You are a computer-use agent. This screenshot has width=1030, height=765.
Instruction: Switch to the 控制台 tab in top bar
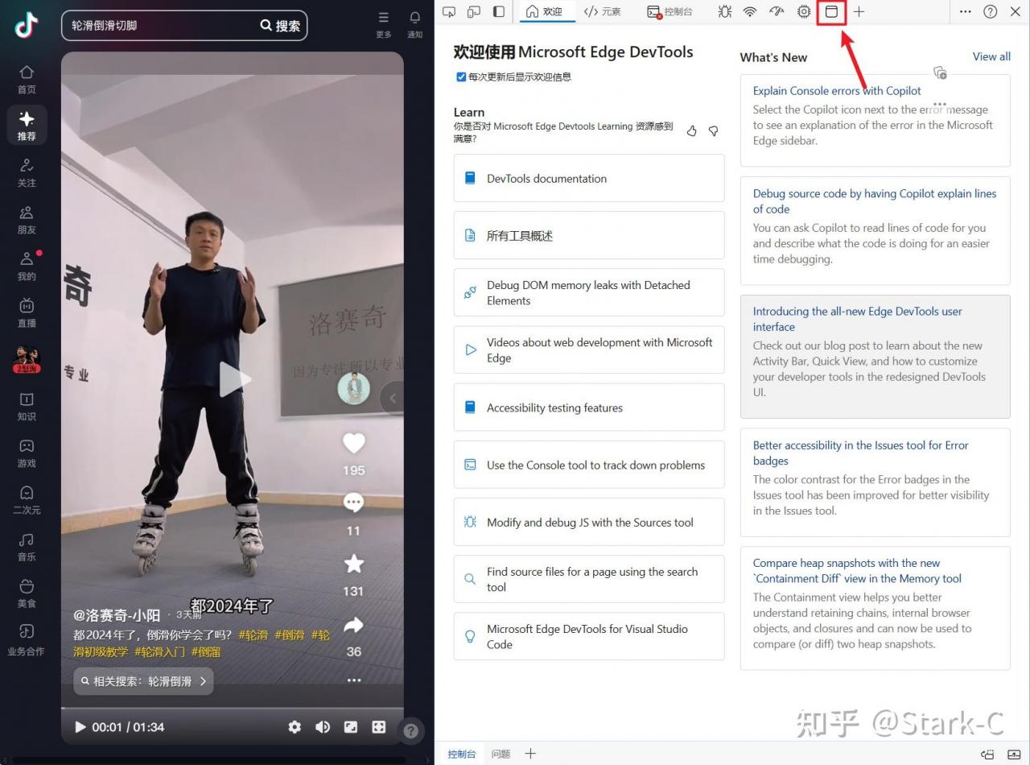[x=669, y=11]
